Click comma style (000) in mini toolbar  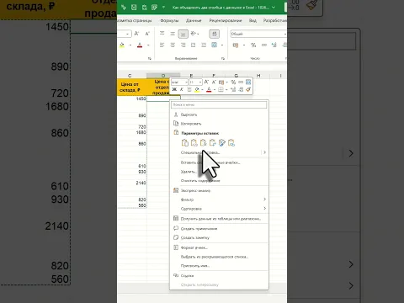click(241, 82)
